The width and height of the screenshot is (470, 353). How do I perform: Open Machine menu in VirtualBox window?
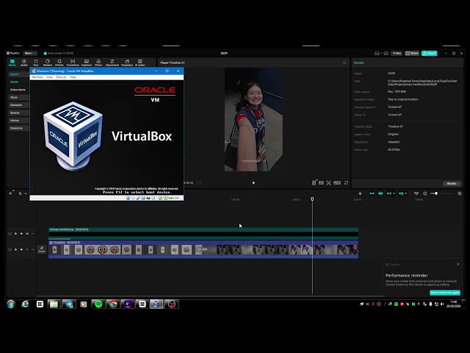click(x=37, y=77)
